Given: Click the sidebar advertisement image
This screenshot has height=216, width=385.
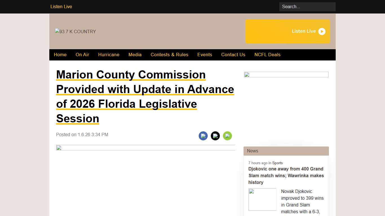Looking at the screenshot, I should coord(286,74).
